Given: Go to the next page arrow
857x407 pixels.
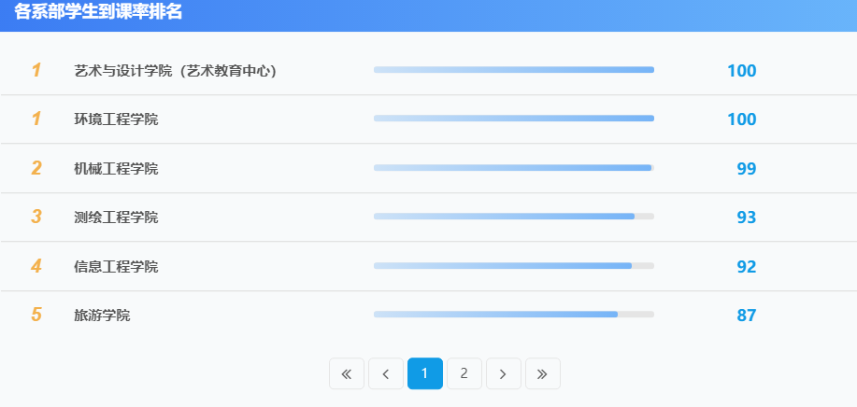Looking at the screenshot, I should 504,374.
